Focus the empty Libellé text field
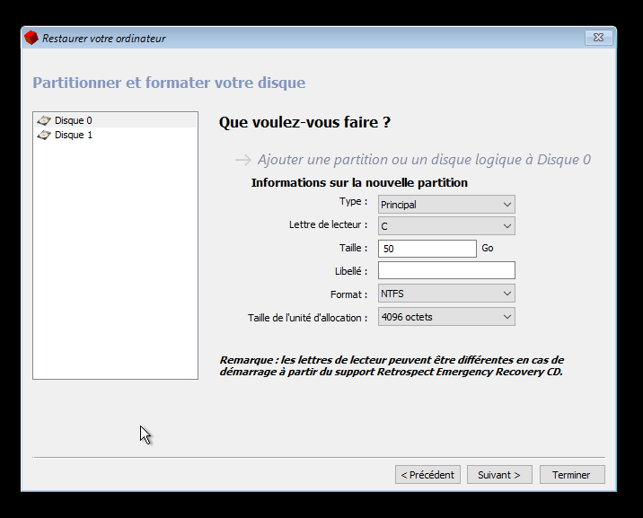 pyautogui.click(x=446, y=271)
